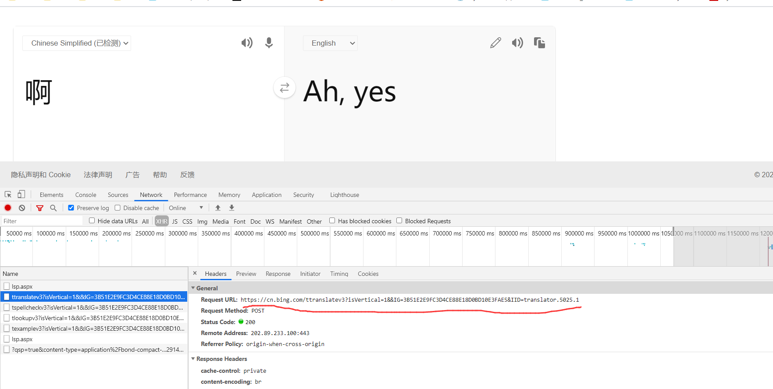This screenshot has height=389, width=773.
Task: Export HAR file download arrow icon
Action: 232,208
